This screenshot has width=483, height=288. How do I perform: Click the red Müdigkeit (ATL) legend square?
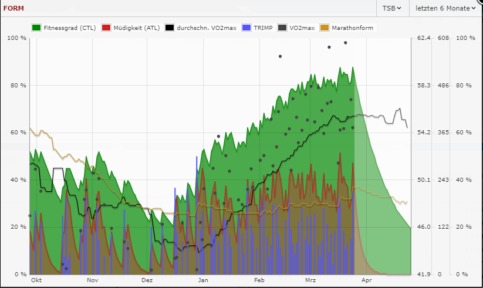click(106, 28)
